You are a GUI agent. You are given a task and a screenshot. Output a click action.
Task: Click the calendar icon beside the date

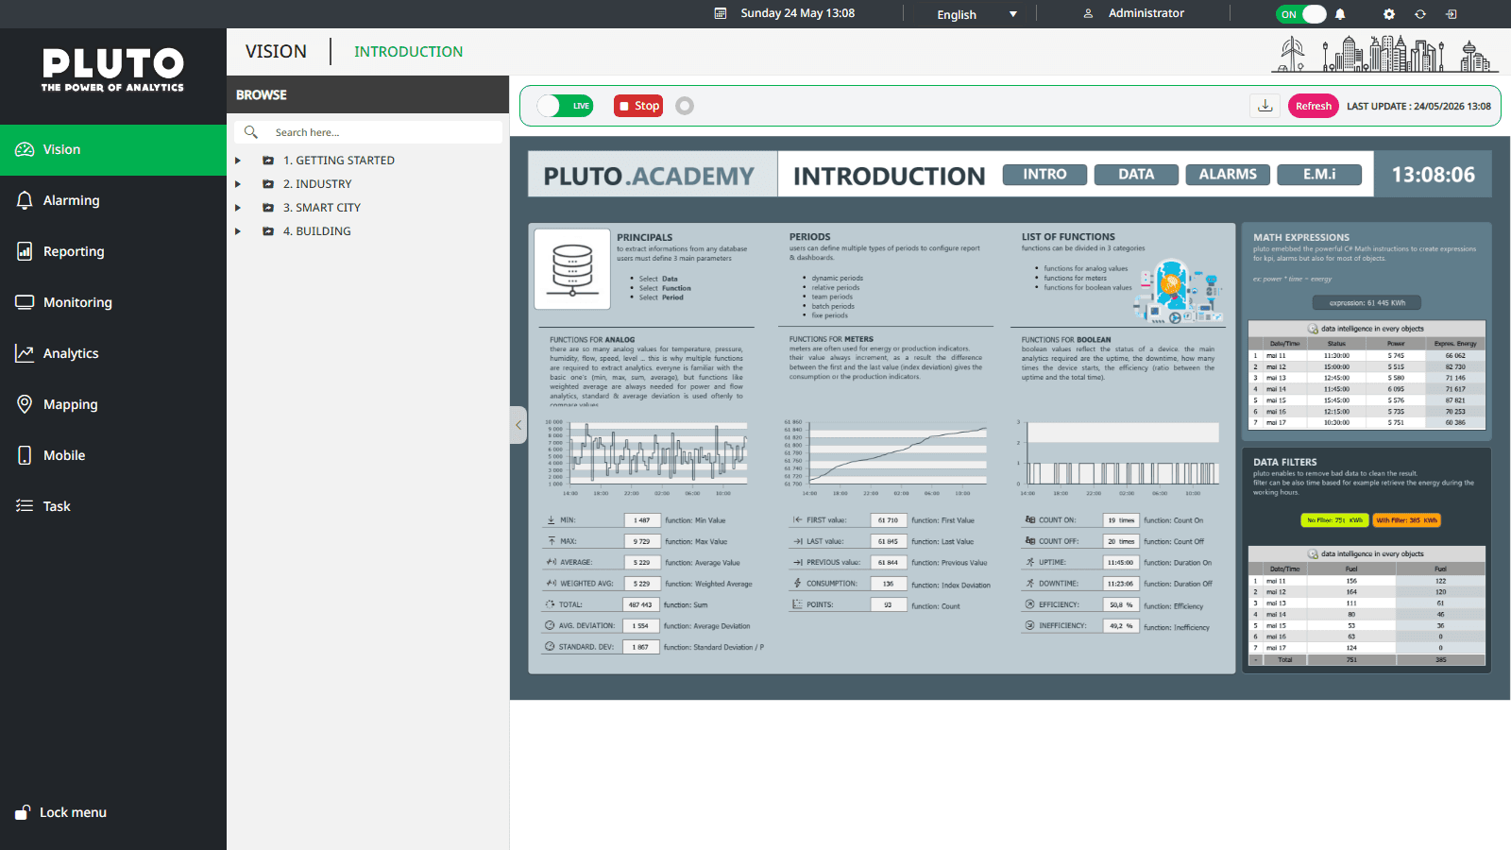[721, 13]
